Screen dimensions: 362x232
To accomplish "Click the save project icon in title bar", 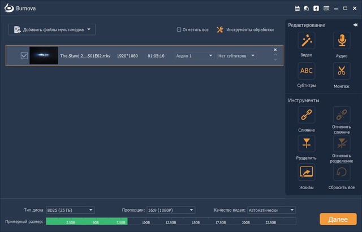I will pos(298,8).
